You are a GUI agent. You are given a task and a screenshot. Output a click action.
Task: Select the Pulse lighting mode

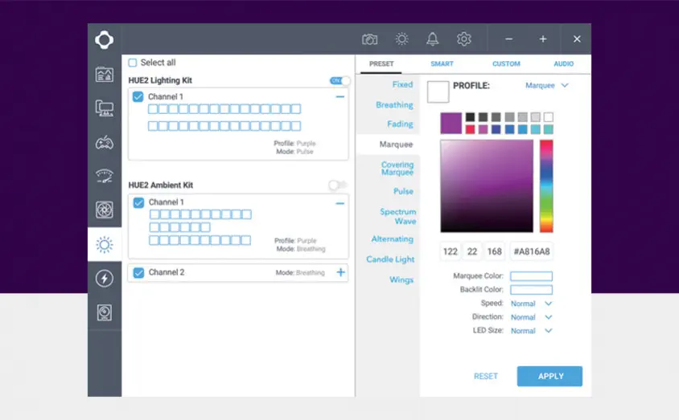tap(403, 191)
